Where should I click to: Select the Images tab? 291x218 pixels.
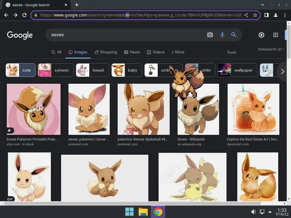(78, 52)
